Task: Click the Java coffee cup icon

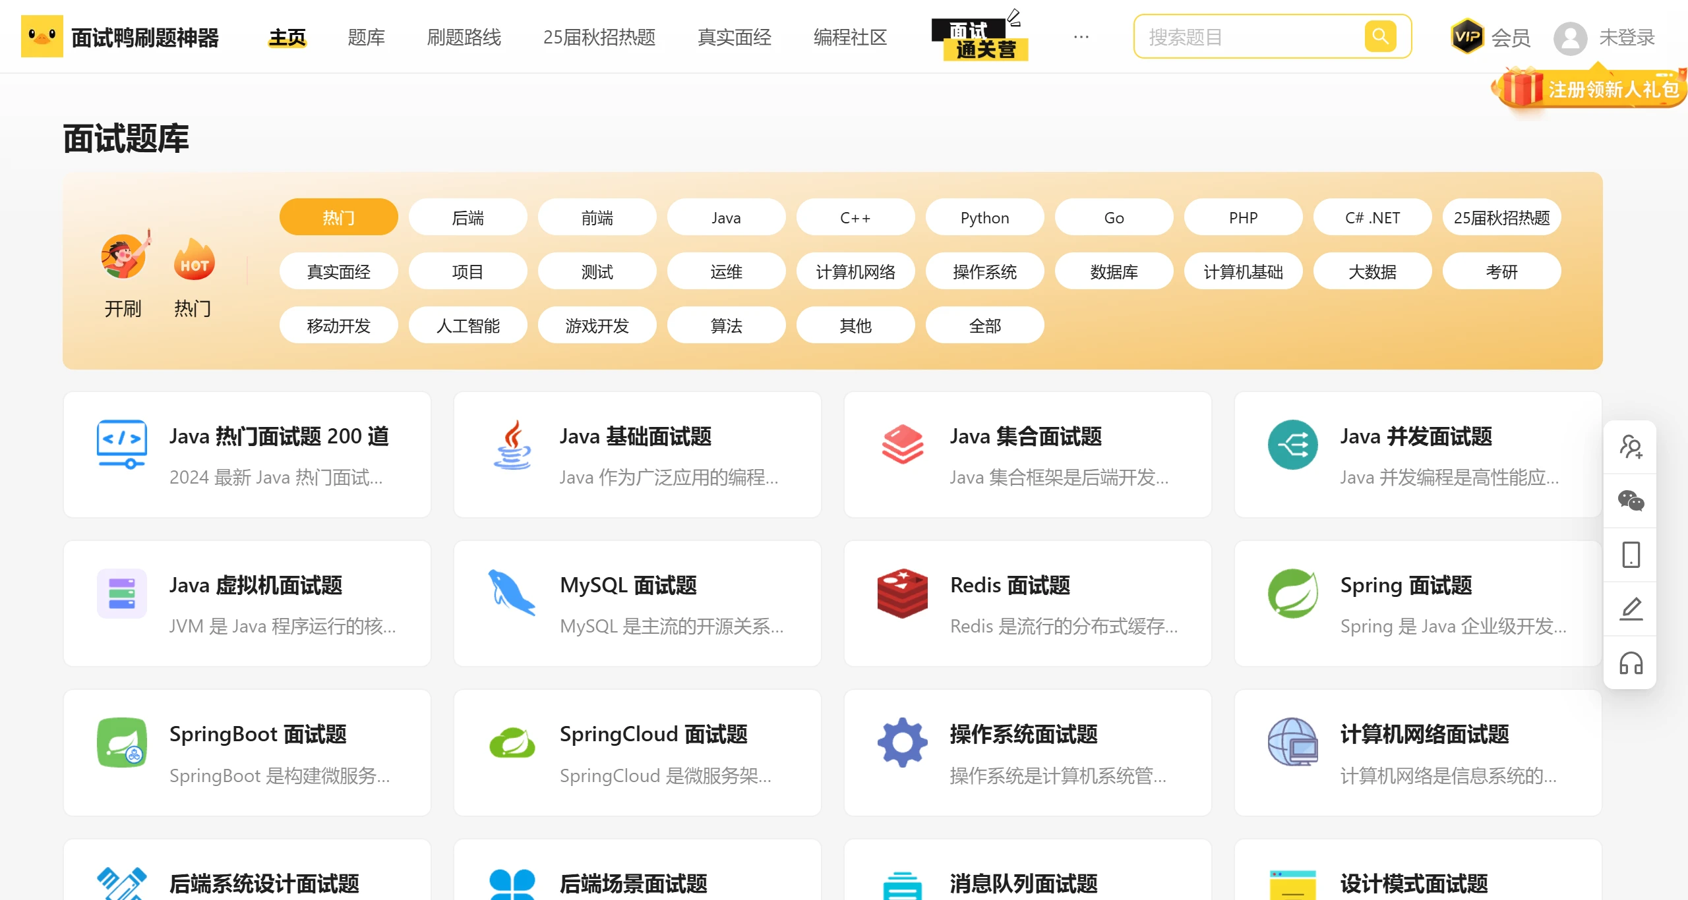Action: [x=512, y=445]
